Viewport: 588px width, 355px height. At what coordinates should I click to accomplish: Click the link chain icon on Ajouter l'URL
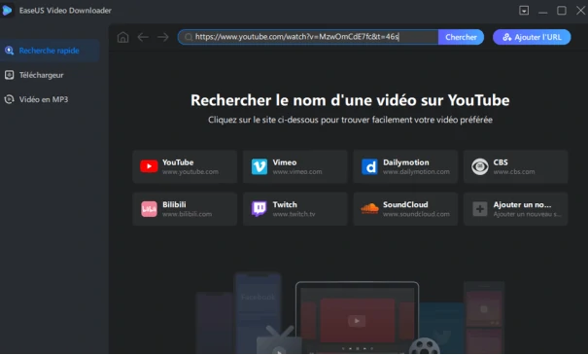[507, 37]
